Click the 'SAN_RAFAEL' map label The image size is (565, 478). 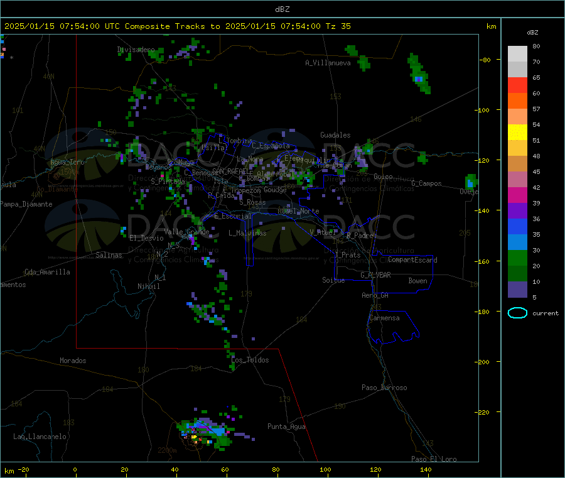[230, 171]
